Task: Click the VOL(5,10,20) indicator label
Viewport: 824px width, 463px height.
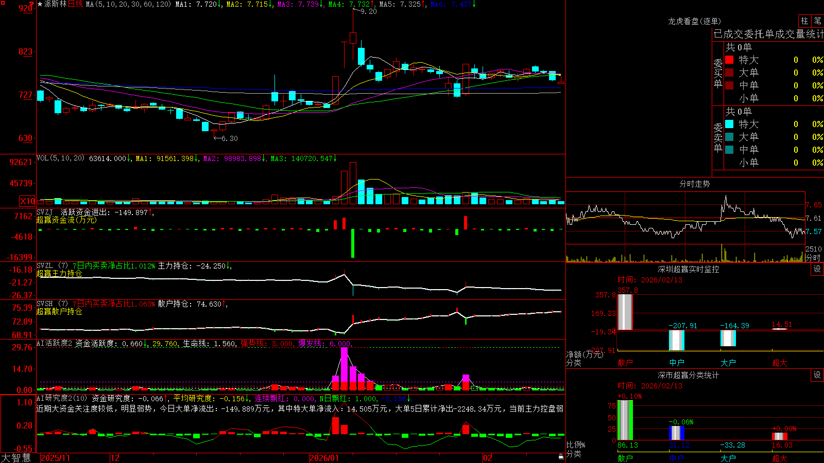Action: 60,158
